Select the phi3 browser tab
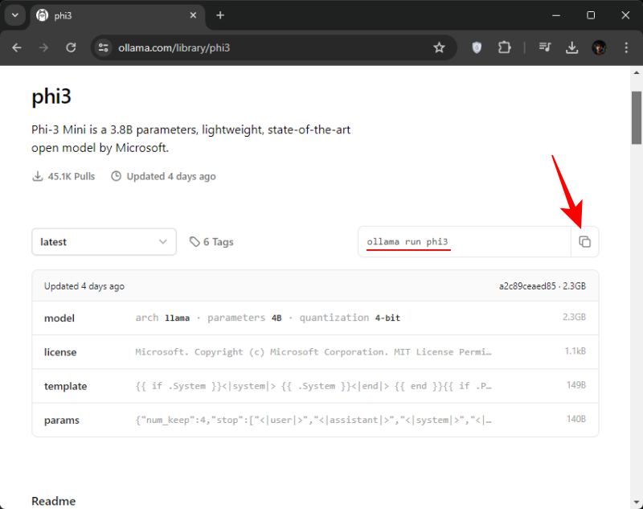The image size is (643, 509). click(116, 15)
